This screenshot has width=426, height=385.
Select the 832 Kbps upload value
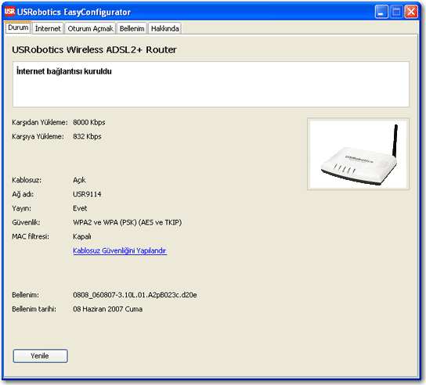[87, 137]
